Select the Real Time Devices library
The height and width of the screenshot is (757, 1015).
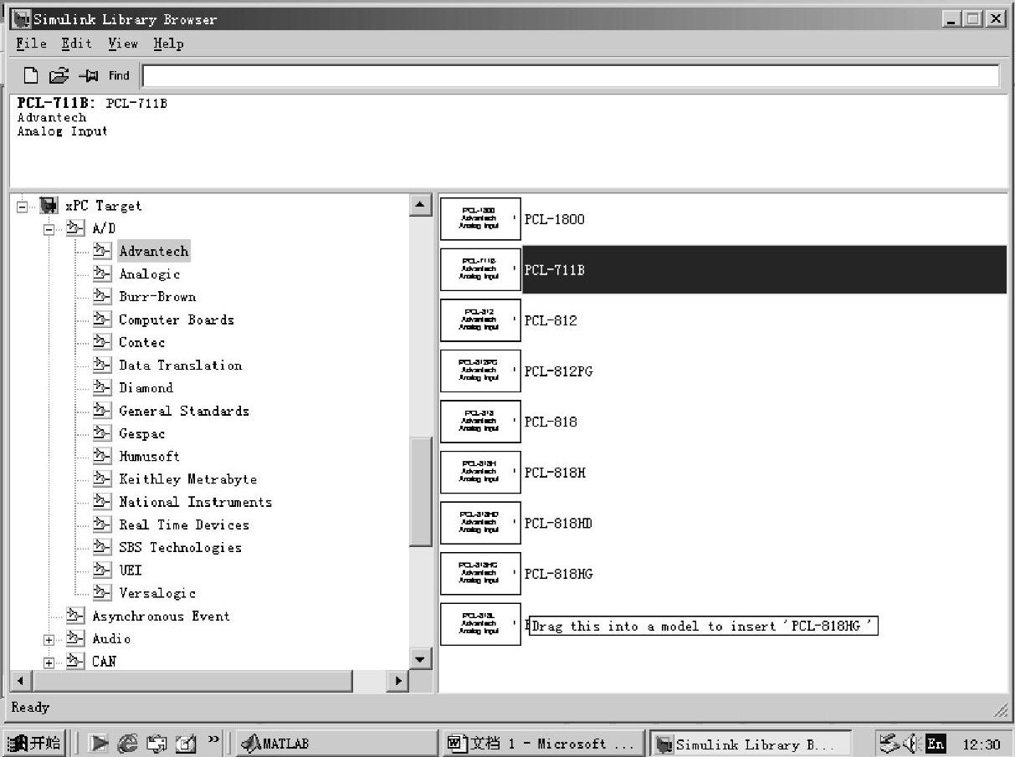point(184,524)
